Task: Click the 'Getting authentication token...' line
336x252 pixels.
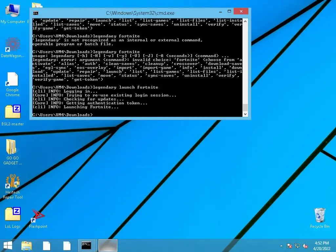Action: (x=90, y=103)
